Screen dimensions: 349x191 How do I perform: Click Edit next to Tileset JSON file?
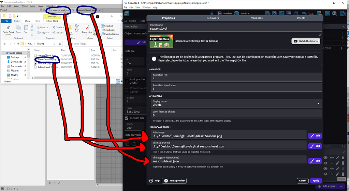(x=315, y=161)
